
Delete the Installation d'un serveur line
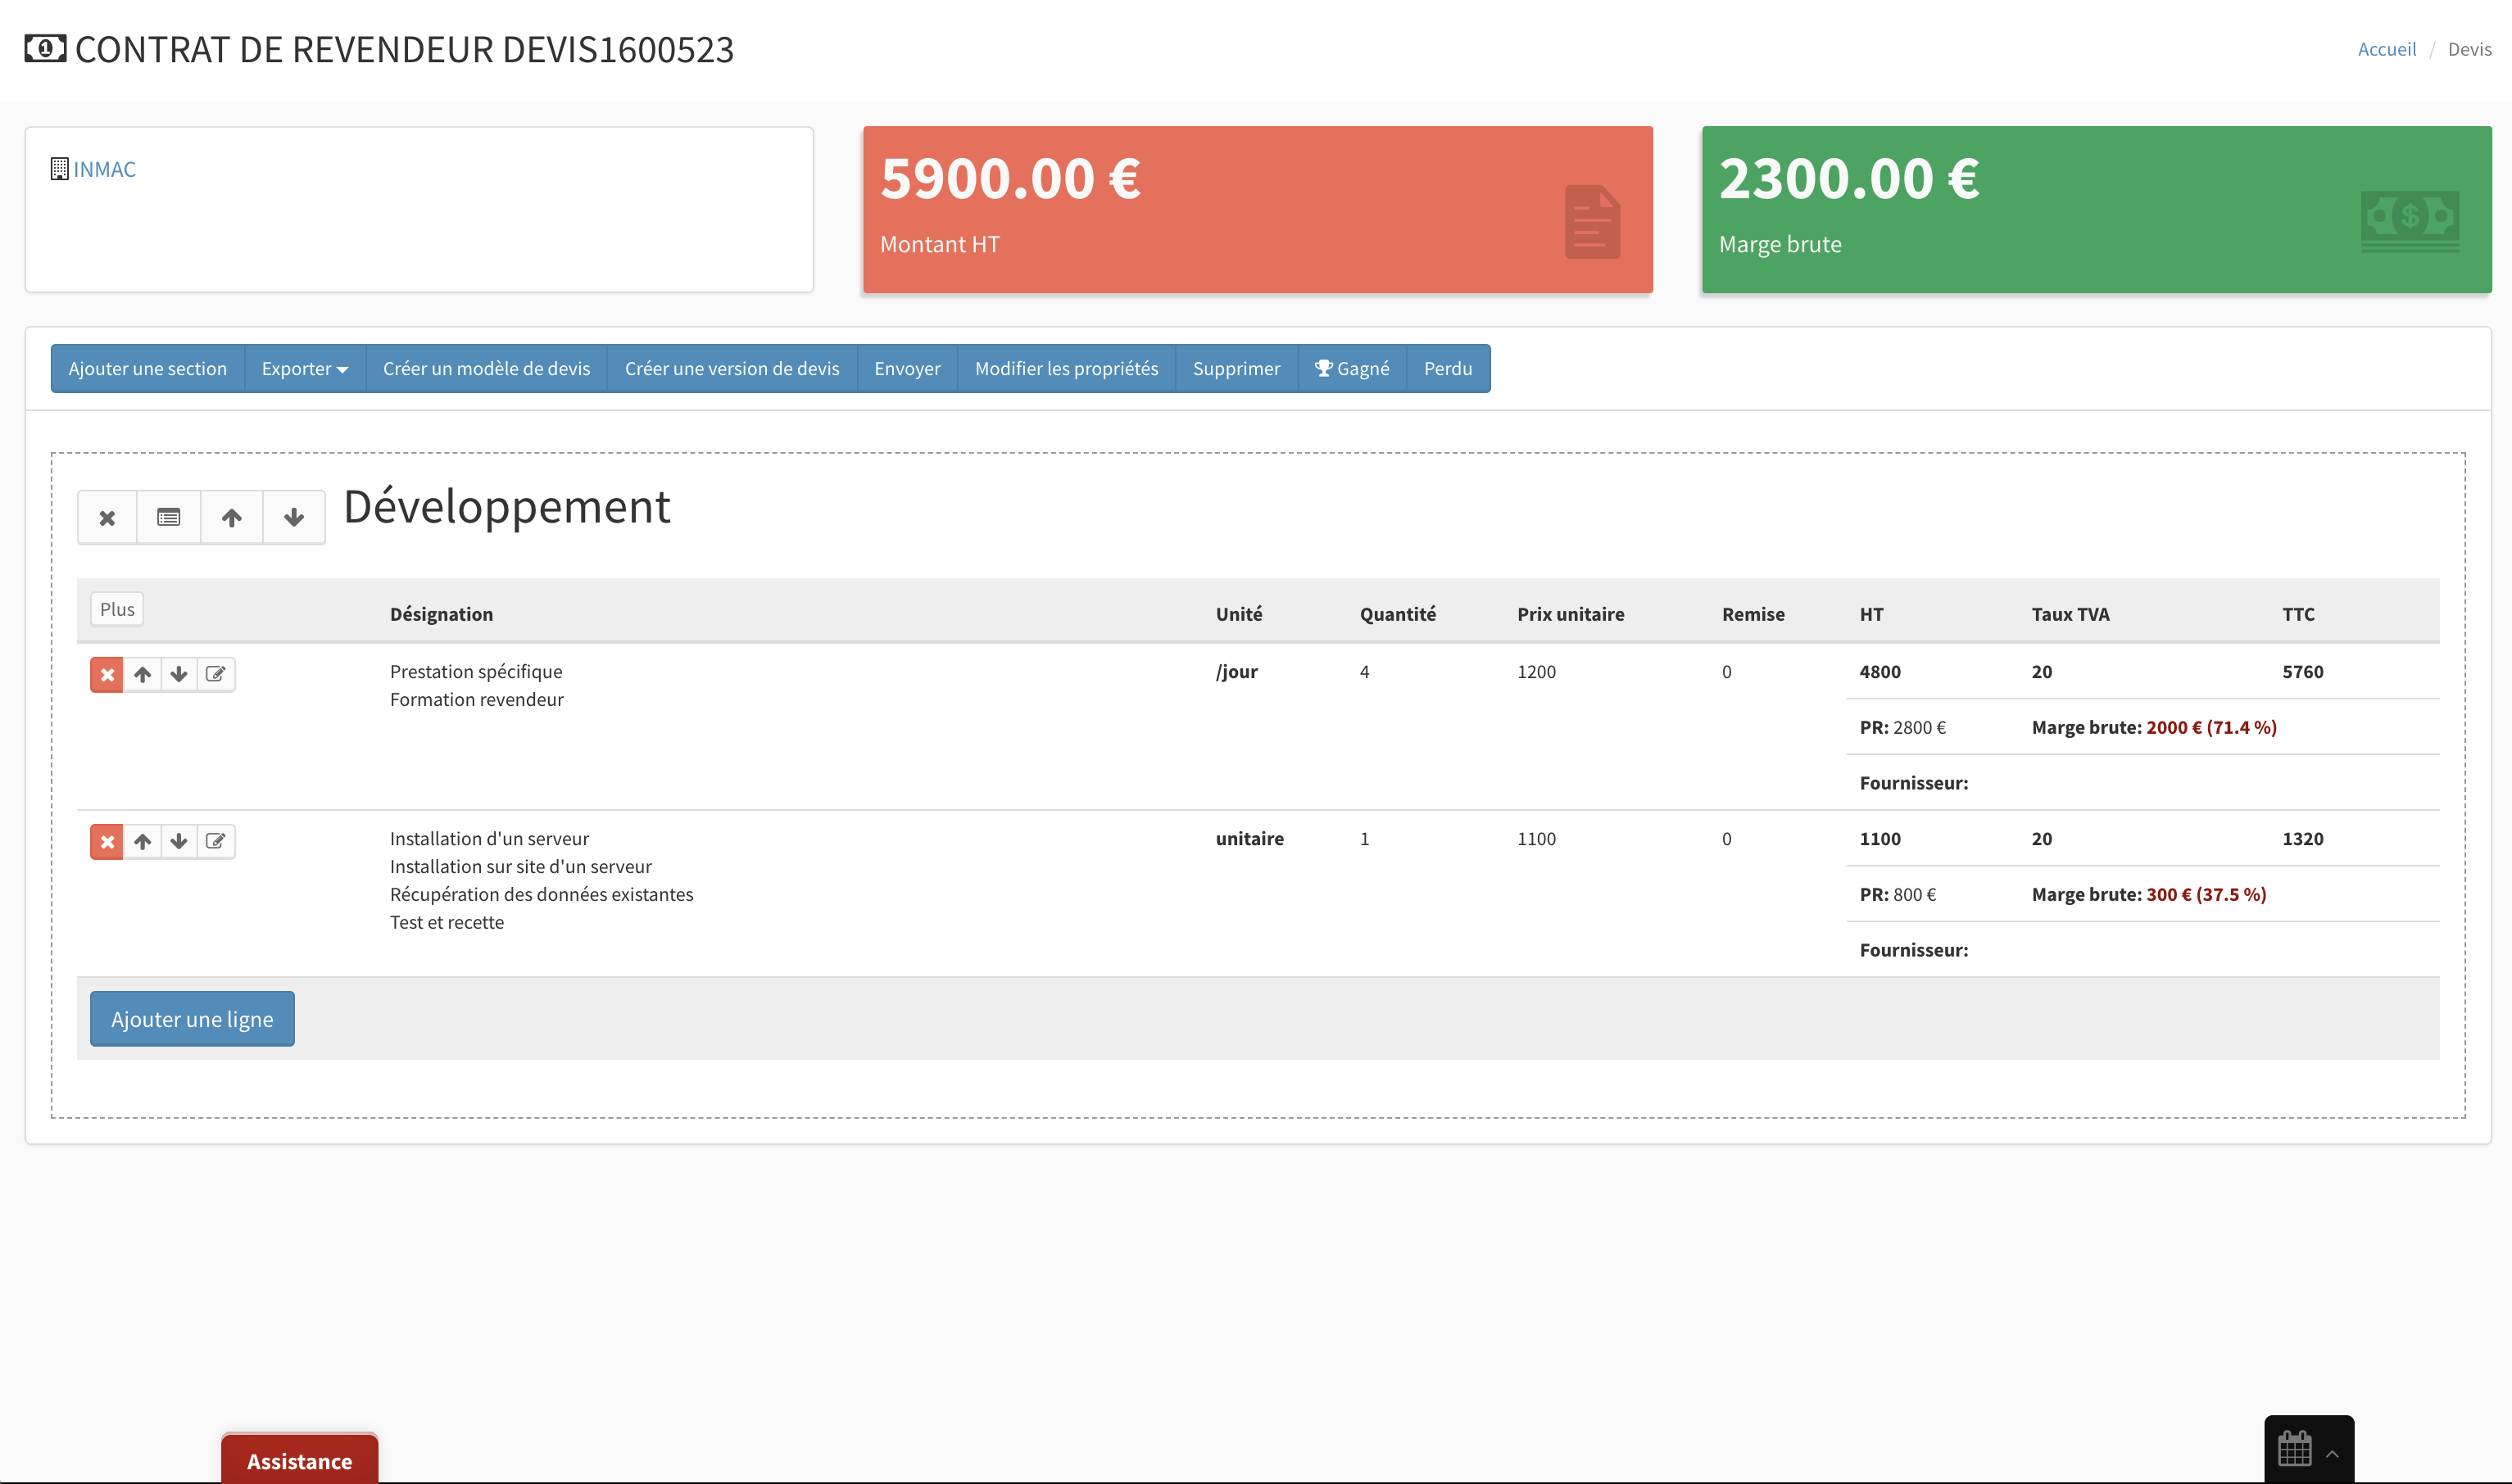pyautogui.click(x=107, y=841)
